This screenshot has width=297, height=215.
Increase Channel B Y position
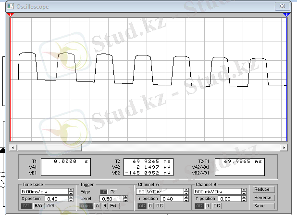[244, 197]
